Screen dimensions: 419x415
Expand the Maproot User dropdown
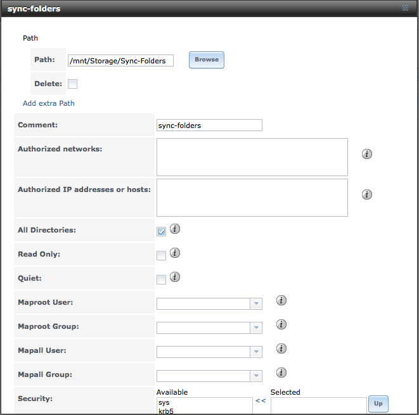point(256,303)
